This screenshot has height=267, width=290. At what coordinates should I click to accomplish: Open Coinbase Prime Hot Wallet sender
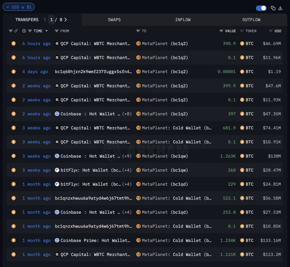point(95,241)
